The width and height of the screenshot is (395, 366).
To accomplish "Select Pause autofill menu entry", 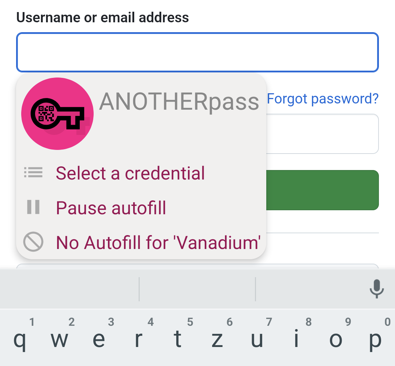I will (111, 208).
